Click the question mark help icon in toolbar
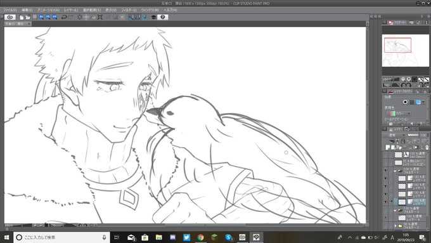 click(x=163, y=17)
